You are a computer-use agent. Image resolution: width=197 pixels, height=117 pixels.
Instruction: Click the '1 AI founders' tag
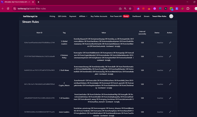tap(64, 98)
